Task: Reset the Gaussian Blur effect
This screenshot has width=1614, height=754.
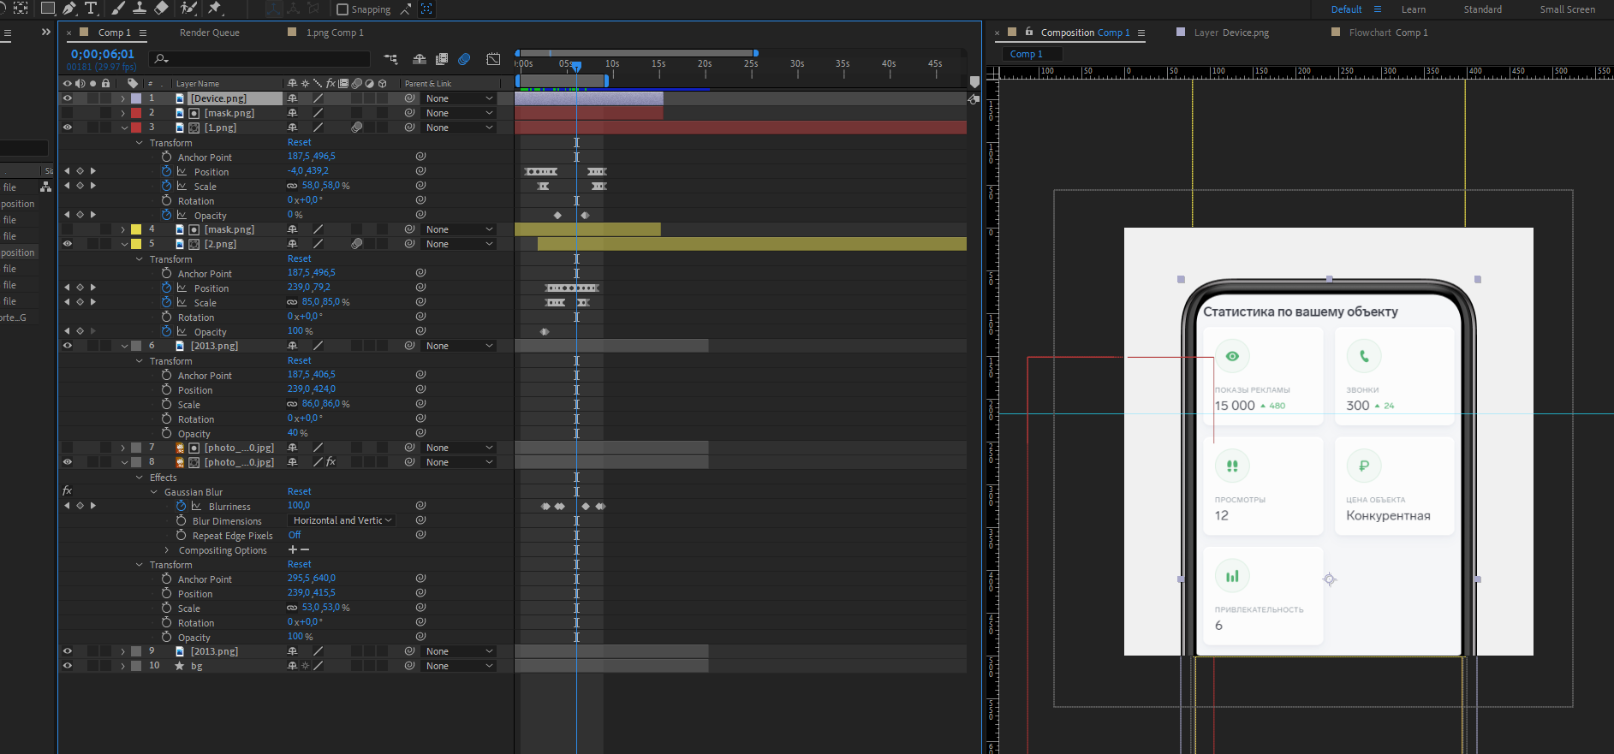Action: 300,491
